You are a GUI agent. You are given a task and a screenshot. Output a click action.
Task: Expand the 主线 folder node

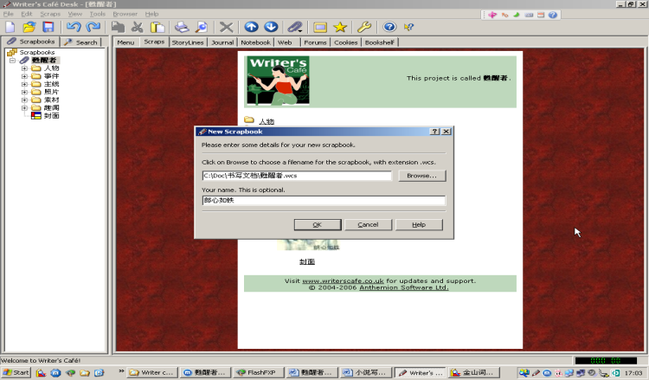(24, 84)
